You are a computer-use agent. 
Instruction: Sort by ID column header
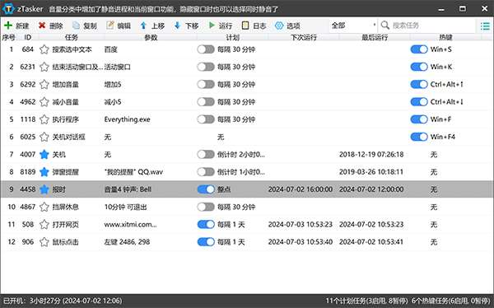28,37
